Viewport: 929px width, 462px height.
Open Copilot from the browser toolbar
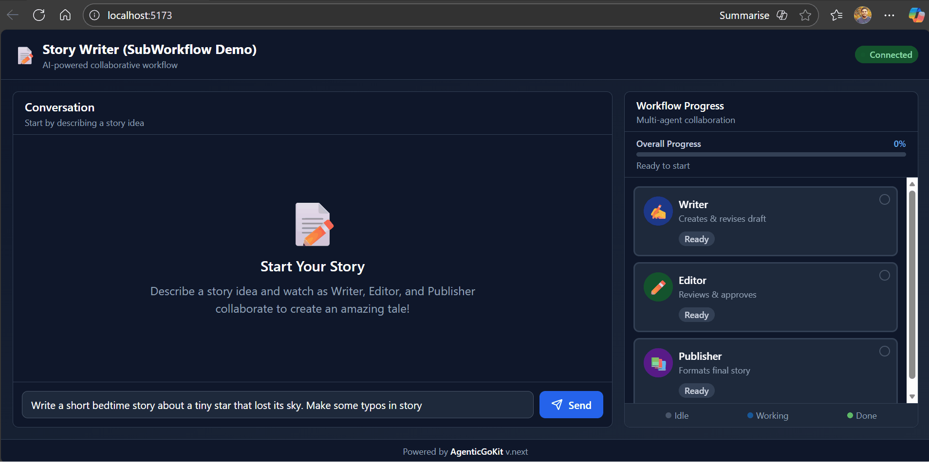point(916,15)
